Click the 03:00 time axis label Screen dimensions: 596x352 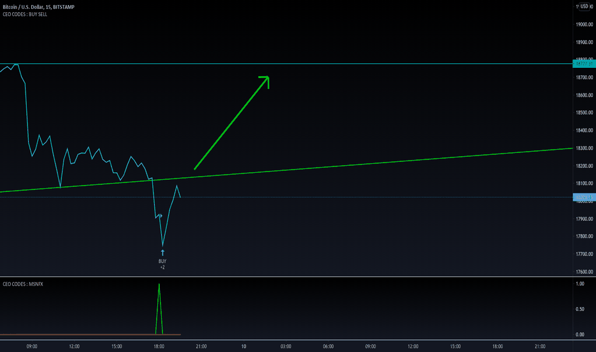coord(286,346)
